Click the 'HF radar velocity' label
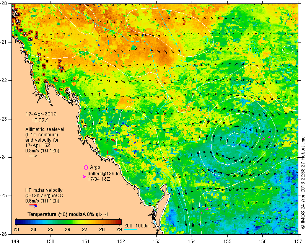Viewport: 306px width, 245px height. click(x=44, y=190)
